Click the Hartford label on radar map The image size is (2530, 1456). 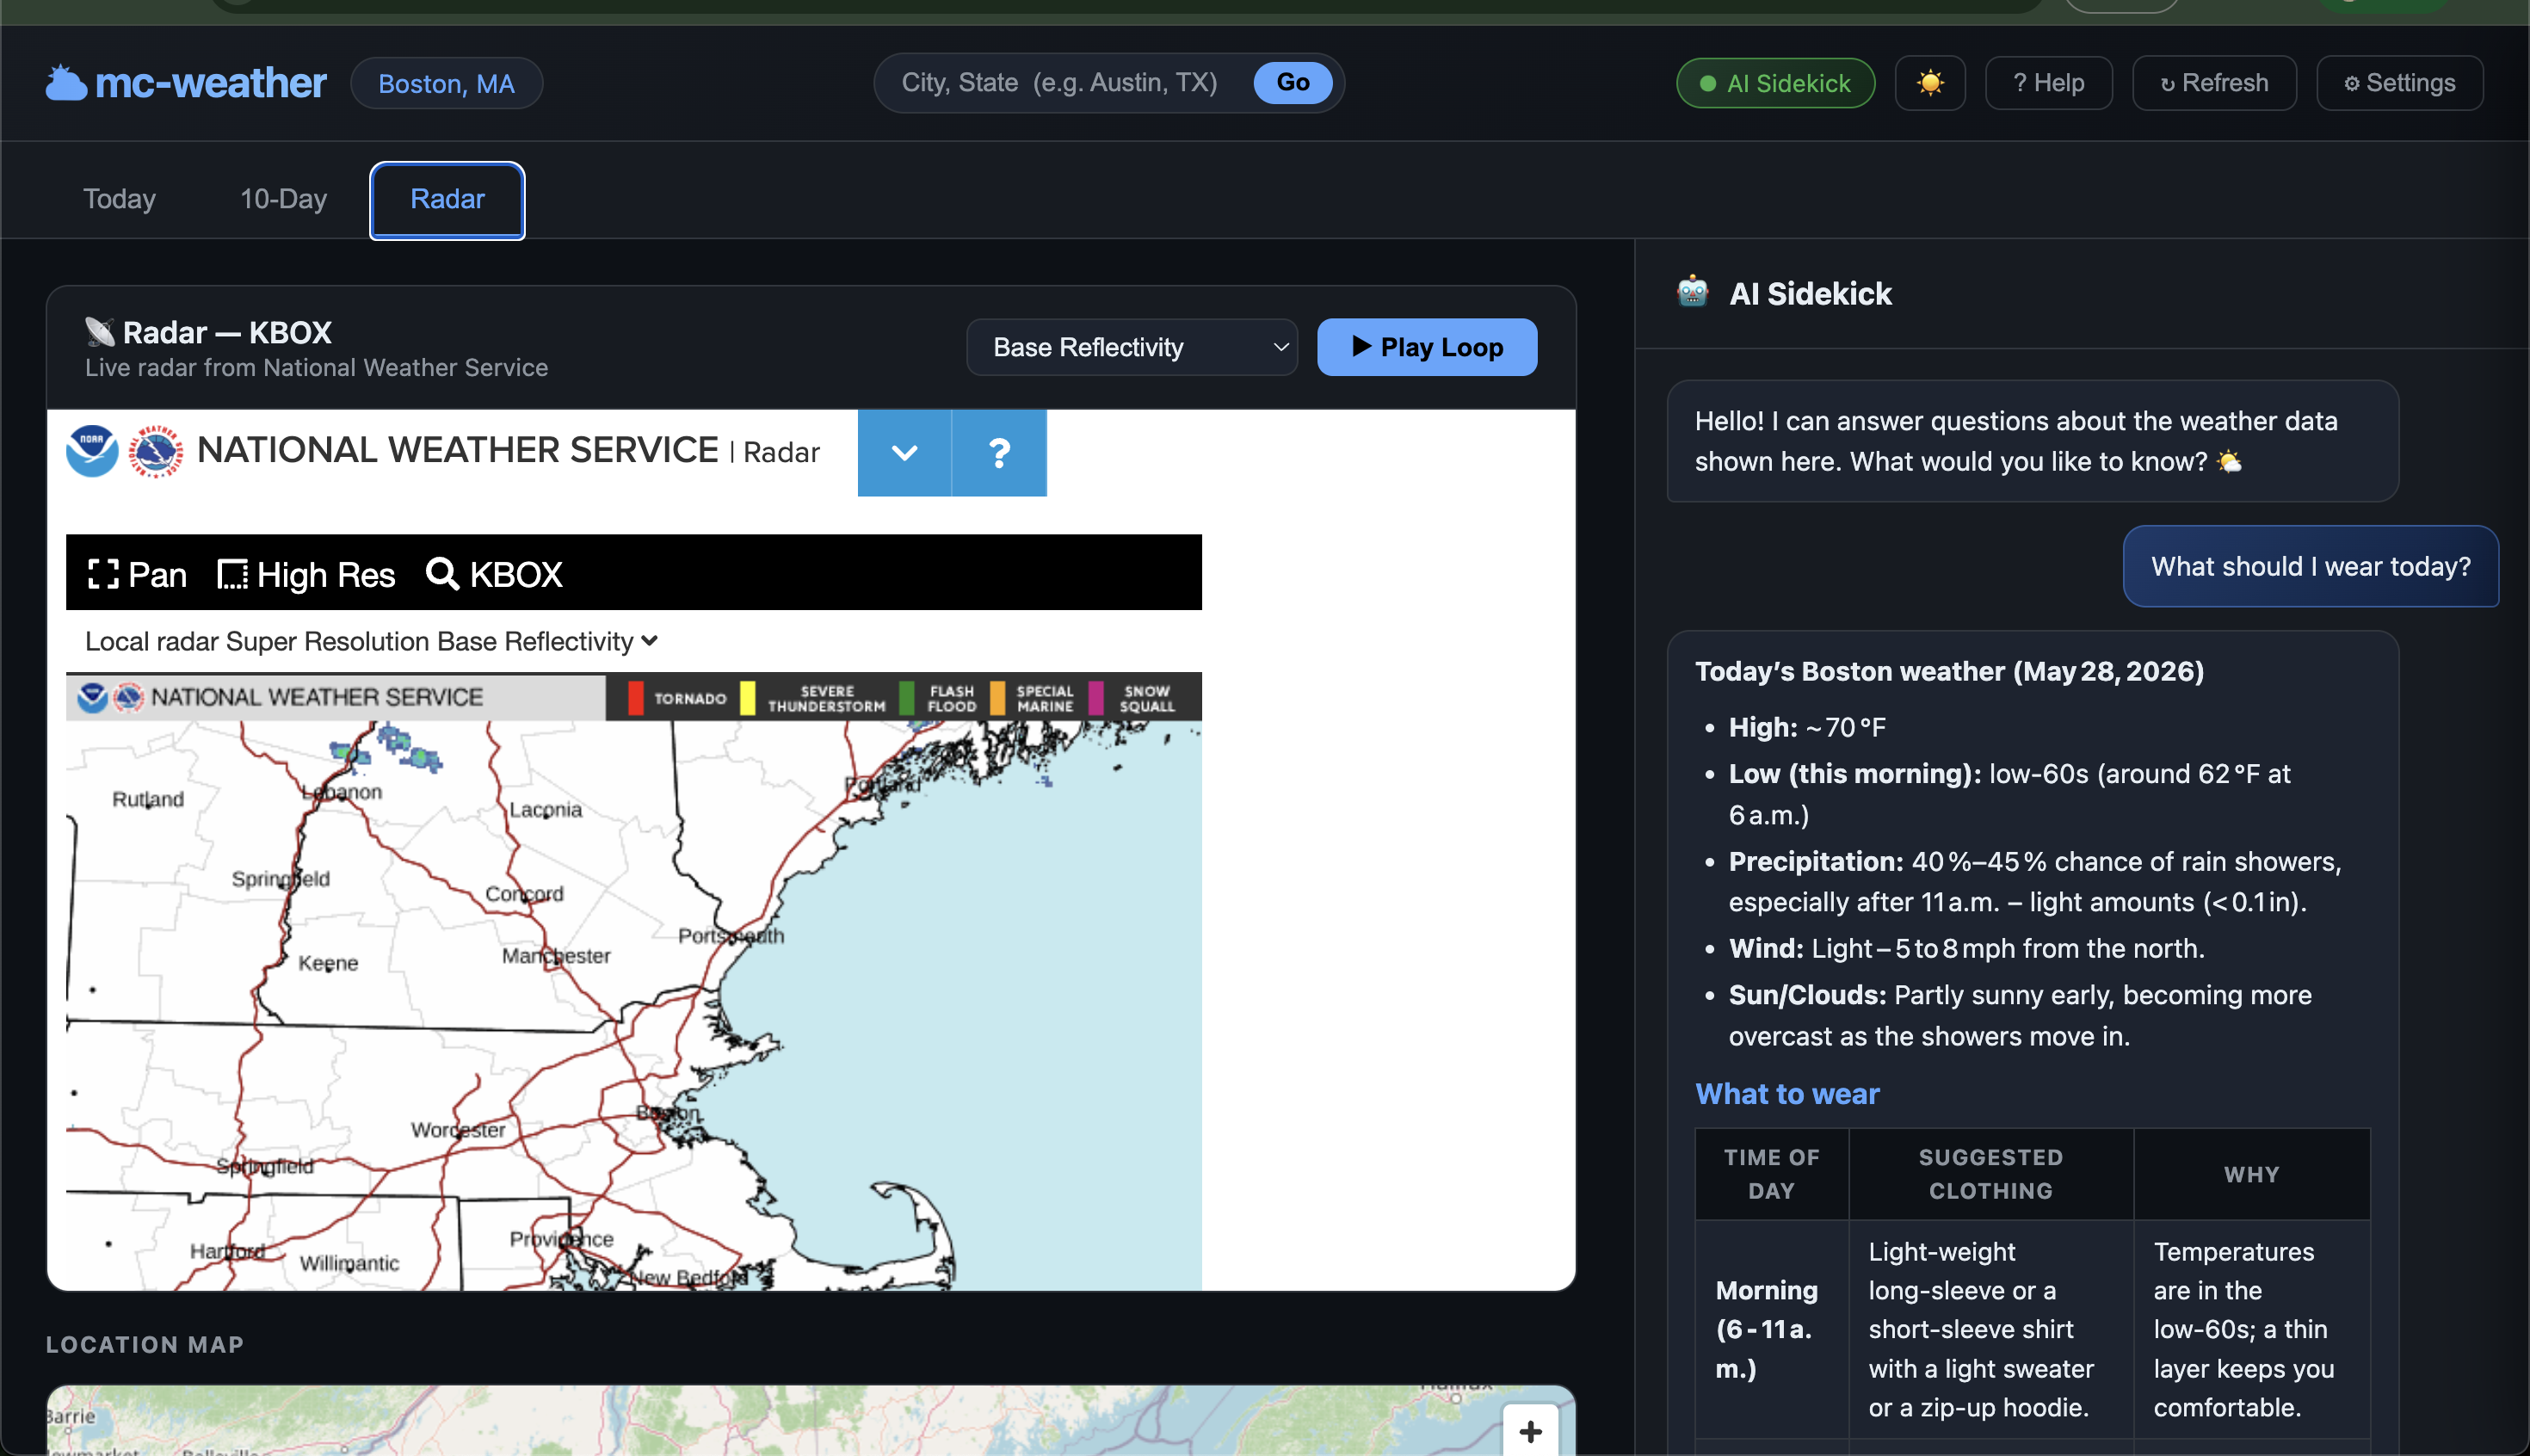tap(227, 1252)
